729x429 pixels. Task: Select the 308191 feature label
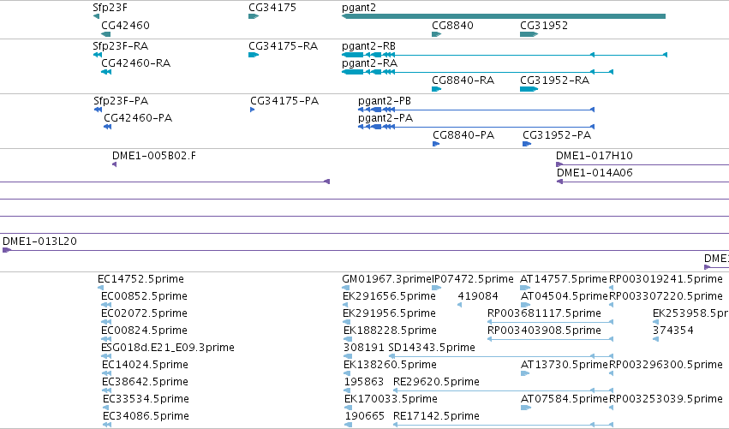click(x=364, y=348)
